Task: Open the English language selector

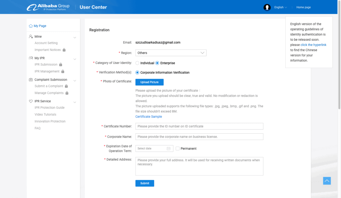Action: click(280, 7)
